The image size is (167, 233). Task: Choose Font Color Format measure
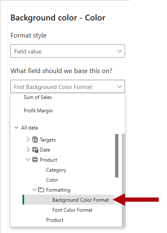tap(72, 210)
